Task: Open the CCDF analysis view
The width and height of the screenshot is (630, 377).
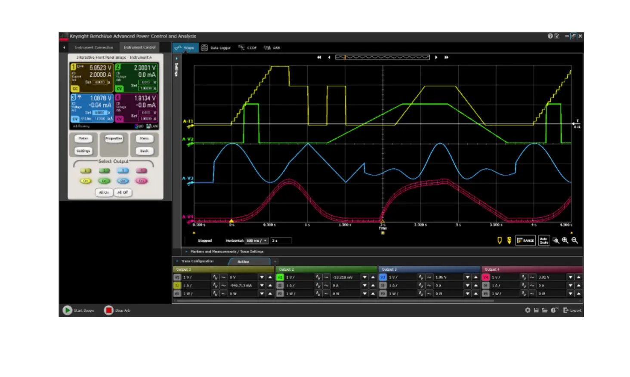Action: 250,48
